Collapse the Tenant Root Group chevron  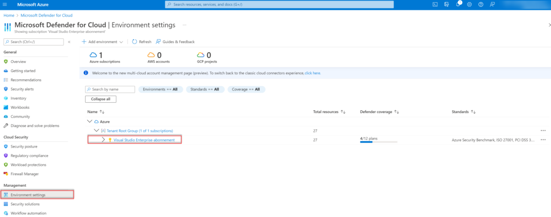pos(96,130)
